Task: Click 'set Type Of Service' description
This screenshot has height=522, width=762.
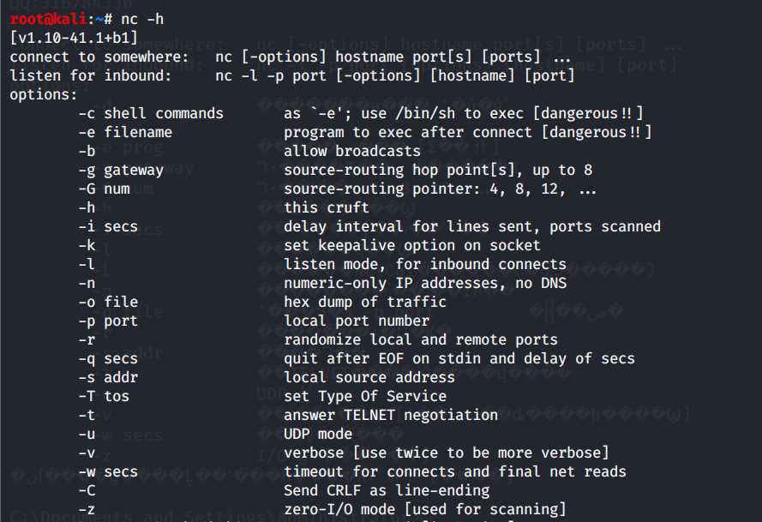Action: pos(365,396)
